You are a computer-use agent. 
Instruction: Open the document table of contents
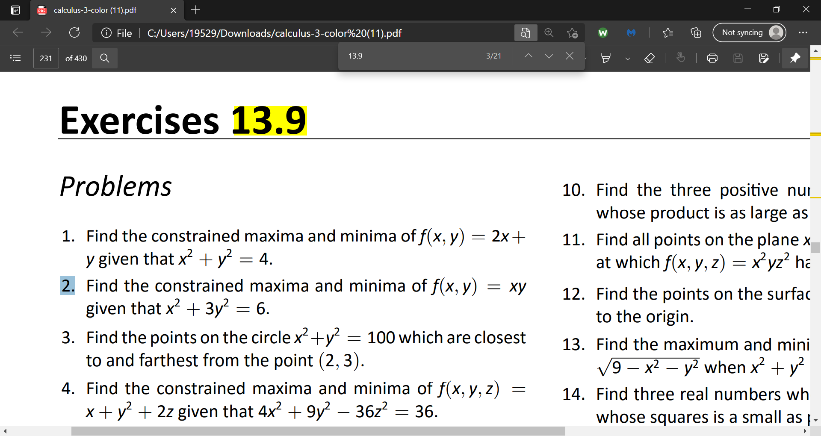point(15,58)
